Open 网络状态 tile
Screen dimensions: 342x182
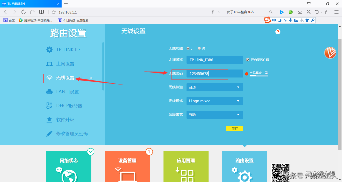pyautogui.click(x=69, y=166)
